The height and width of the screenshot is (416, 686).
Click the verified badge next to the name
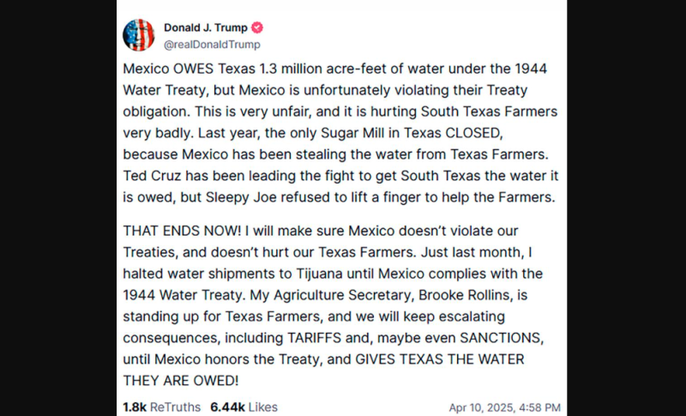256,27
